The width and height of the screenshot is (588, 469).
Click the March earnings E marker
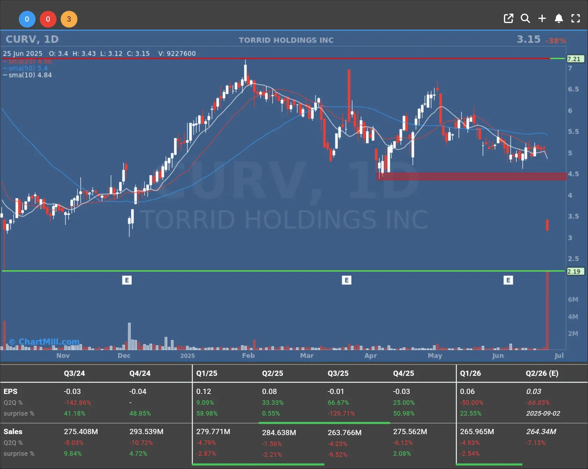tap(346, 280)
